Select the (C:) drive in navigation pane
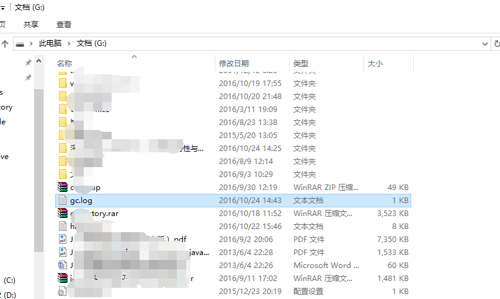The width and height of the screenshot is (500, 299). 9,280
